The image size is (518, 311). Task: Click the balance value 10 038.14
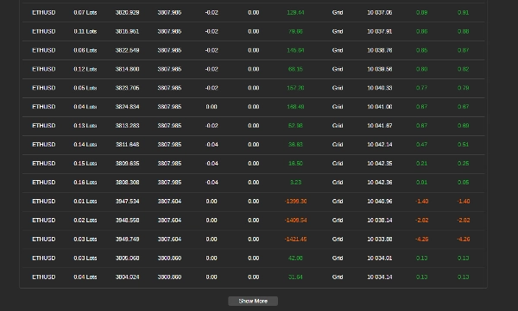point(380,220)
